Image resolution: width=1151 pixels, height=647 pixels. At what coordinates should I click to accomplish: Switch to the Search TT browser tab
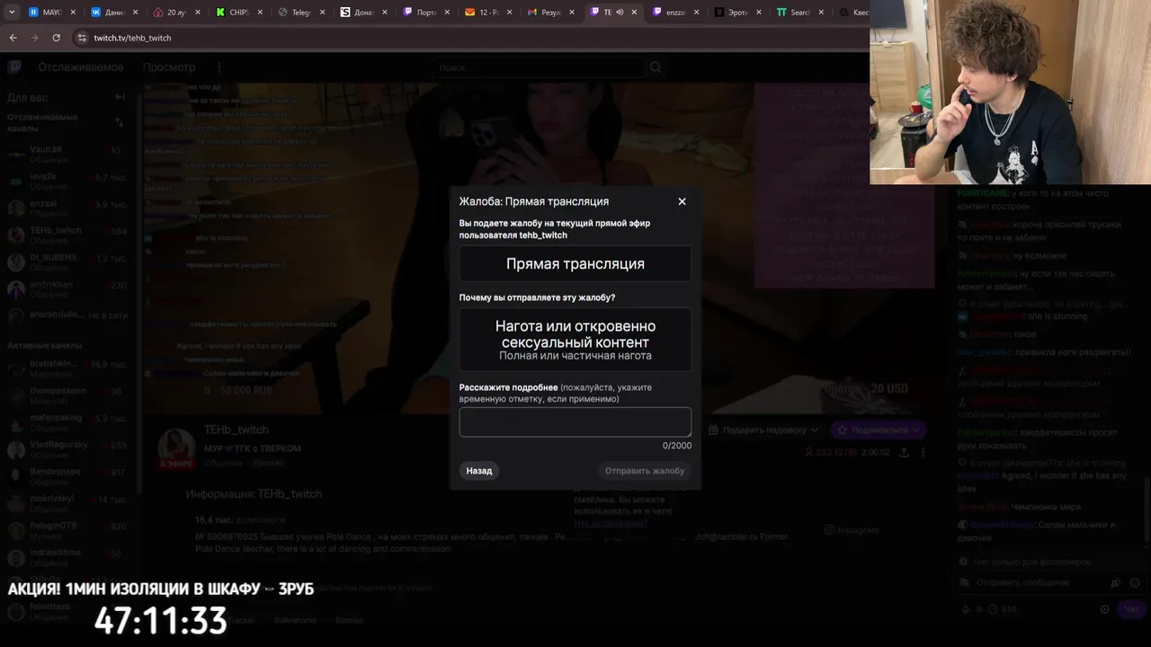pyautogui.click(x=799, y=13)
